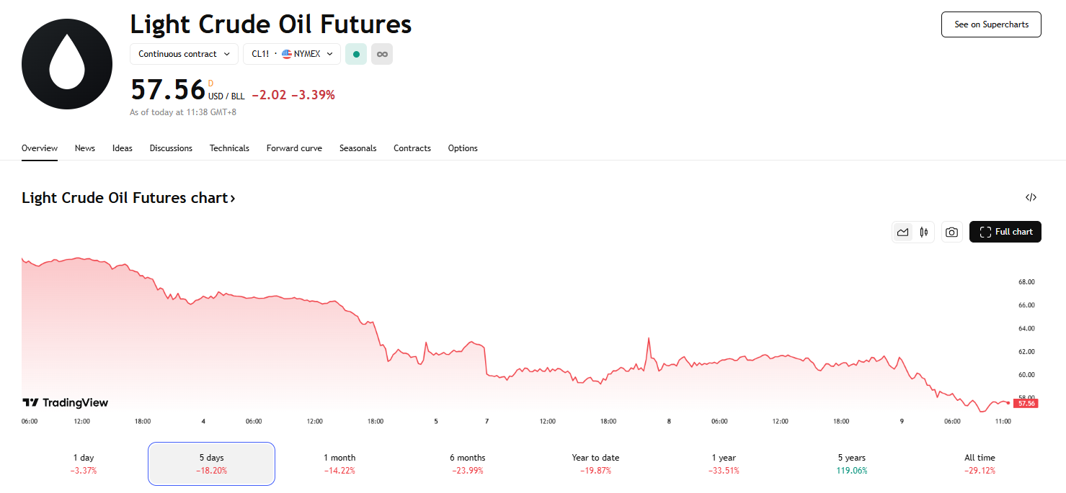Open the Seasonals tab
Image resolution: width=1066 pixels, height=493 pixels.
pos(358,148)
